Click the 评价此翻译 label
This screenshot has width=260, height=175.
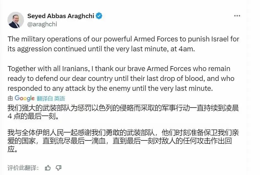23,168
